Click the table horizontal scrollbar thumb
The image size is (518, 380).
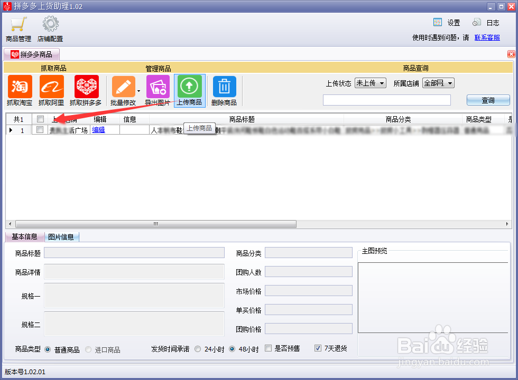(x=156, y=224)
